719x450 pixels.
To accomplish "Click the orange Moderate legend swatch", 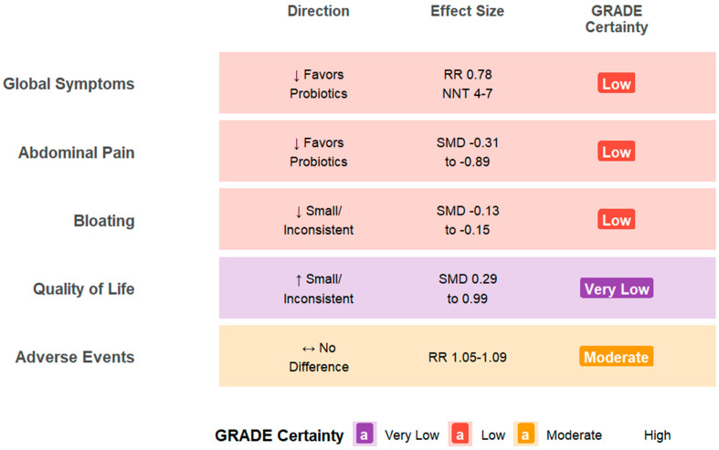I will tap(525, 434).
